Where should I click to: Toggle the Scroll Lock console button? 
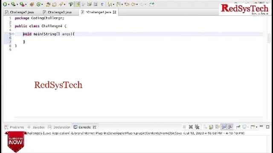pos(211,127)
